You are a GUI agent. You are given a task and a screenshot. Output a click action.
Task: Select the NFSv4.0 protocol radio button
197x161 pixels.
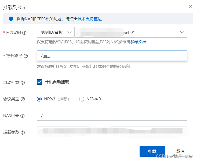[82, 99]
